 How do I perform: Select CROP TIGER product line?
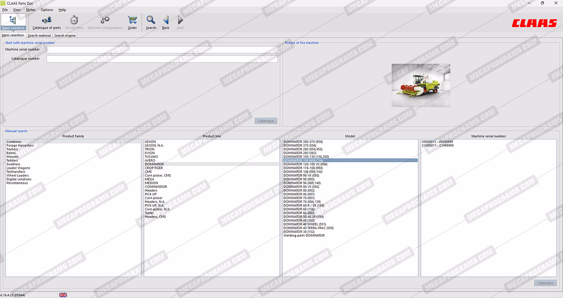pyautogui.click(x=212, y=168)
